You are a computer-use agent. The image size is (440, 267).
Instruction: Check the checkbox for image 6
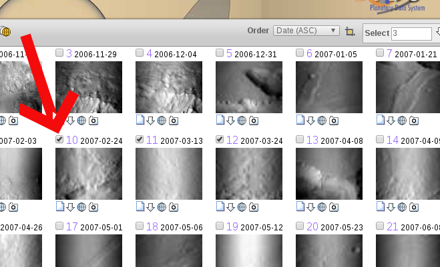click(300, 53)
